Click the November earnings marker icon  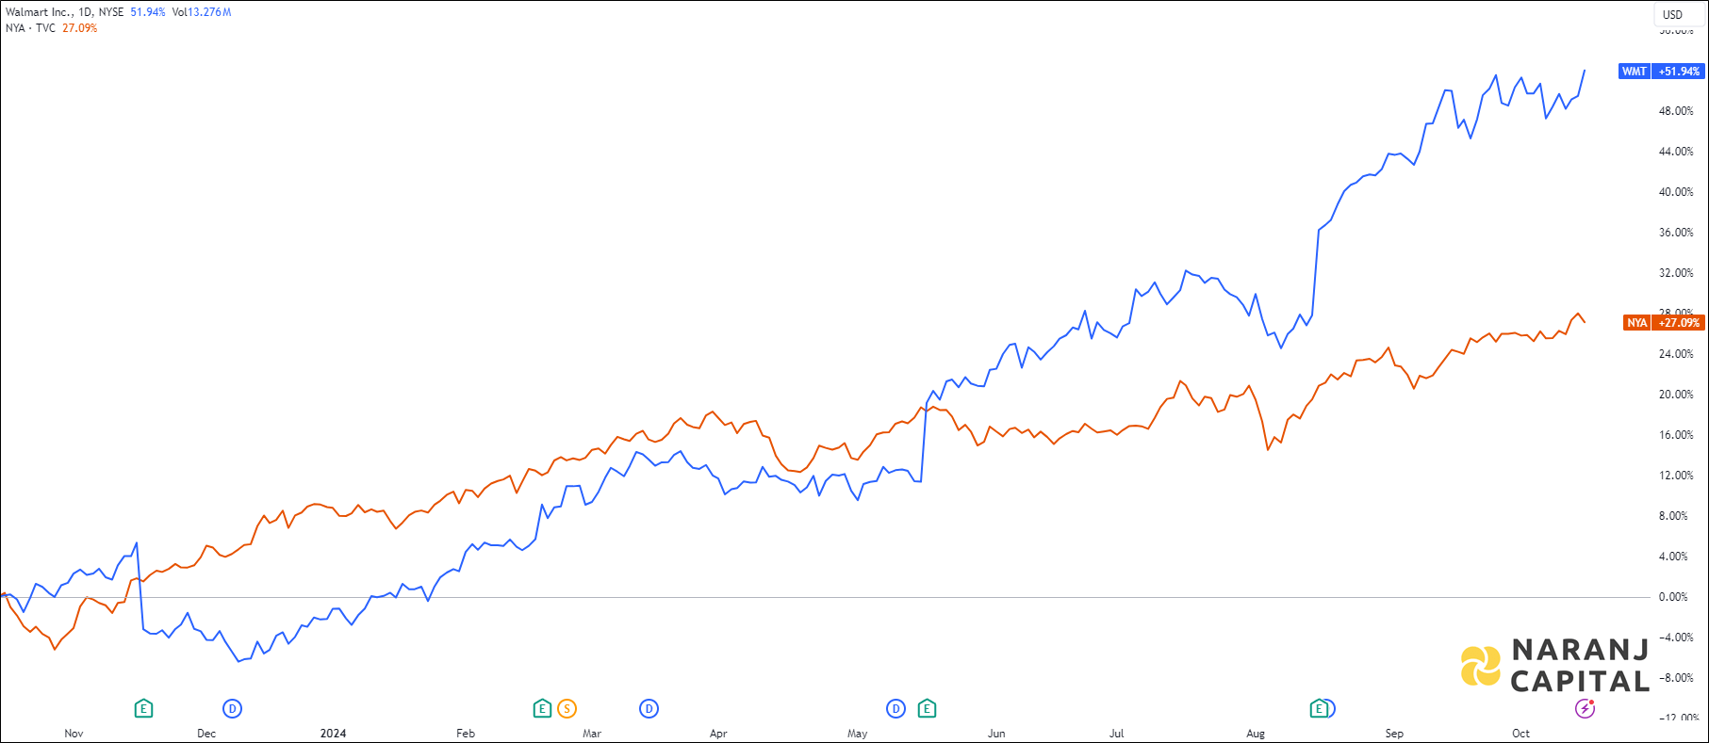143,708
